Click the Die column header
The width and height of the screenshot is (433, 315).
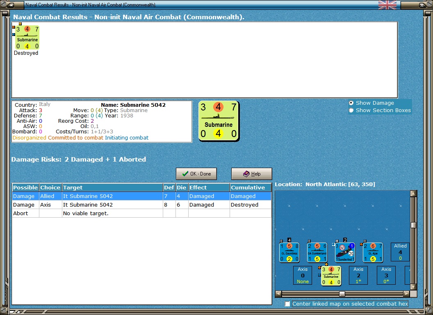(x=182, y=187)
